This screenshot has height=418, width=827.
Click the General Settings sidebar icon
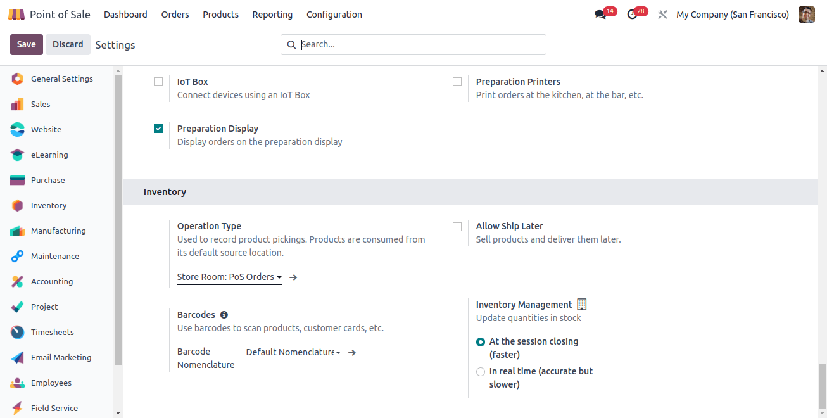[18, 79]
